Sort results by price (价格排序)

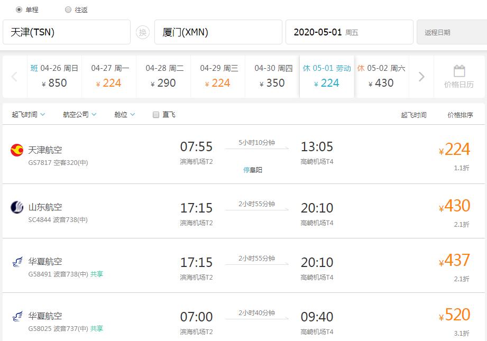[x=460, y=115]
